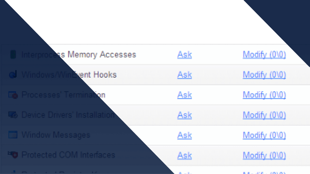The height and width of the screenshot is (174, 310).
Task: Change Ask action for Processes' Termination
Action: point(184,95)
